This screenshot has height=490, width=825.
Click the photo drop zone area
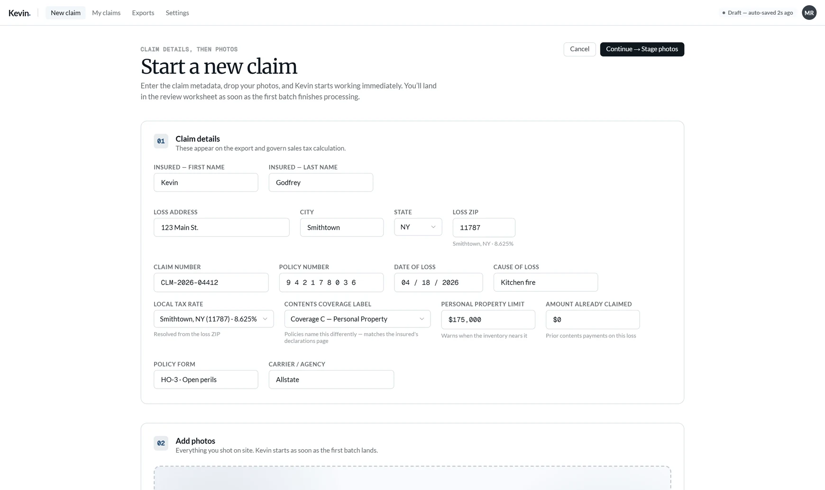click(x=412, y=478)
